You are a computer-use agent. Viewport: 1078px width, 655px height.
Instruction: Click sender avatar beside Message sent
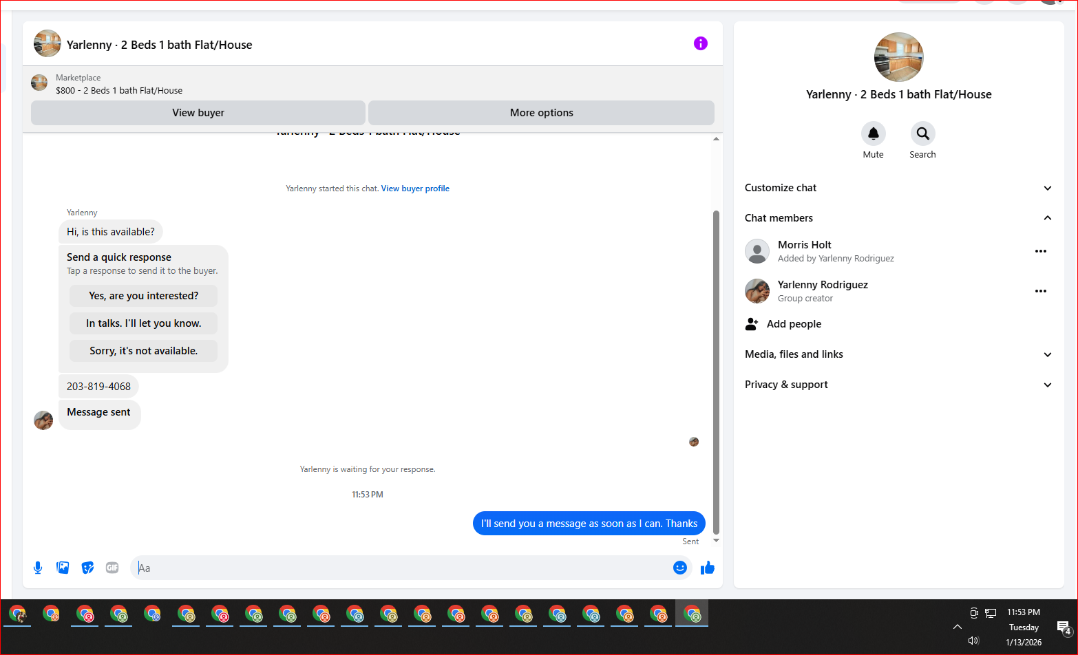coord(43,420)
